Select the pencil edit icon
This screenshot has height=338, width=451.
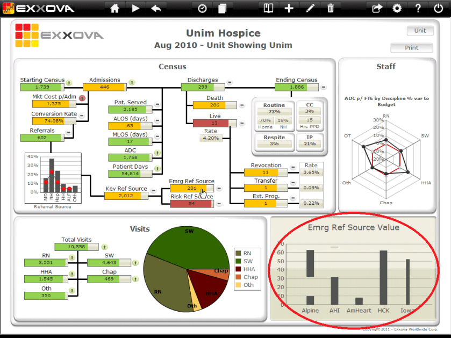click(x=310, y=8)
